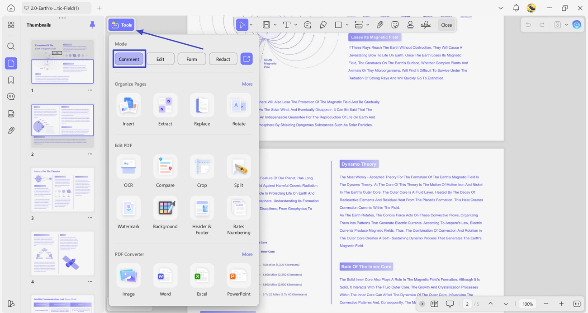The height and width of the screenshot is (313, 588).
Task: Expand the measure tool dropdown arrow
Action: (368, 25)
